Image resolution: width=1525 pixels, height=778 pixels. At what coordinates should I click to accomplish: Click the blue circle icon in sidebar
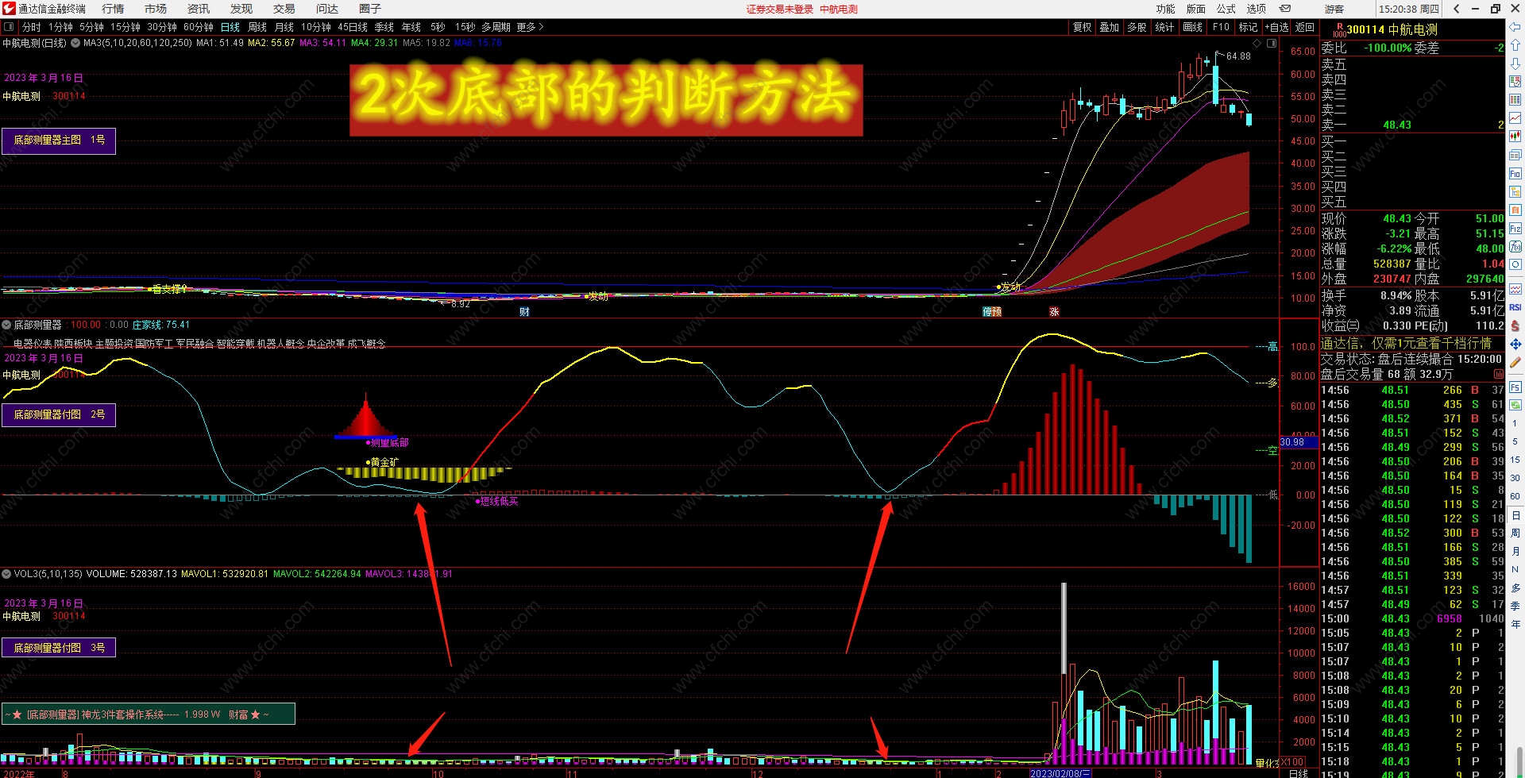pyautogui.click(x=1515, y=264)
